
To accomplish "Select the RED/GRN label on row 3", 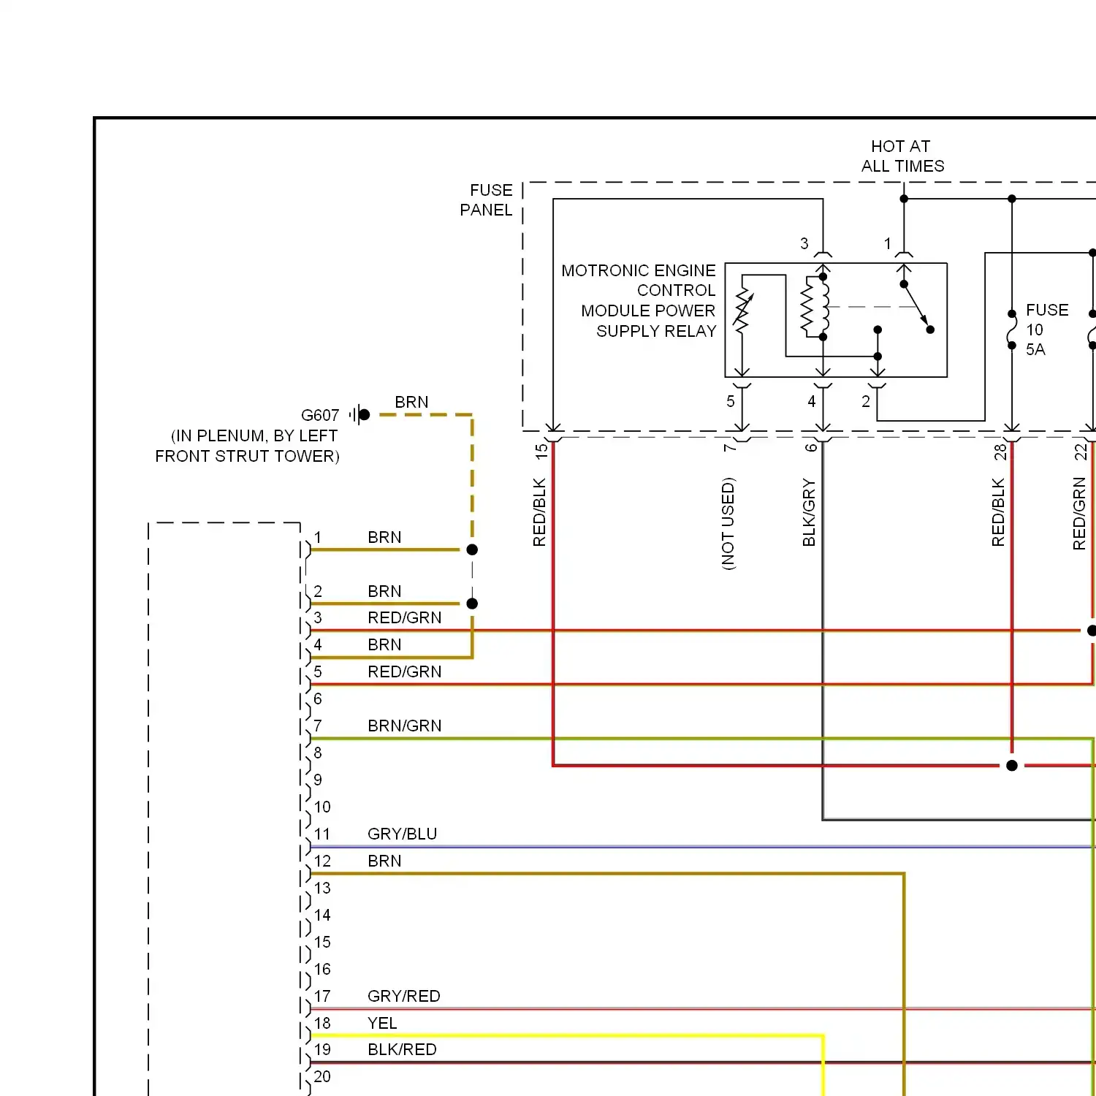I will click(405, 617).
